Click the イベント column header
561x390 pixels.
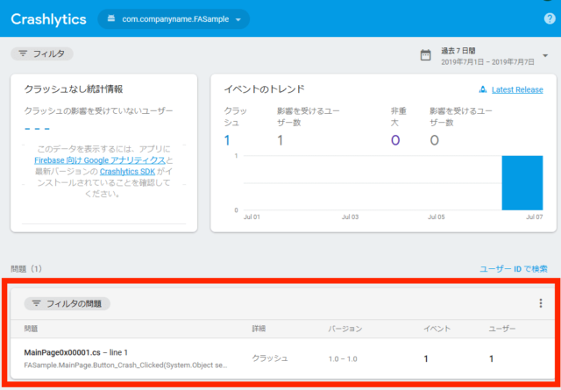(x=437, y=329)
